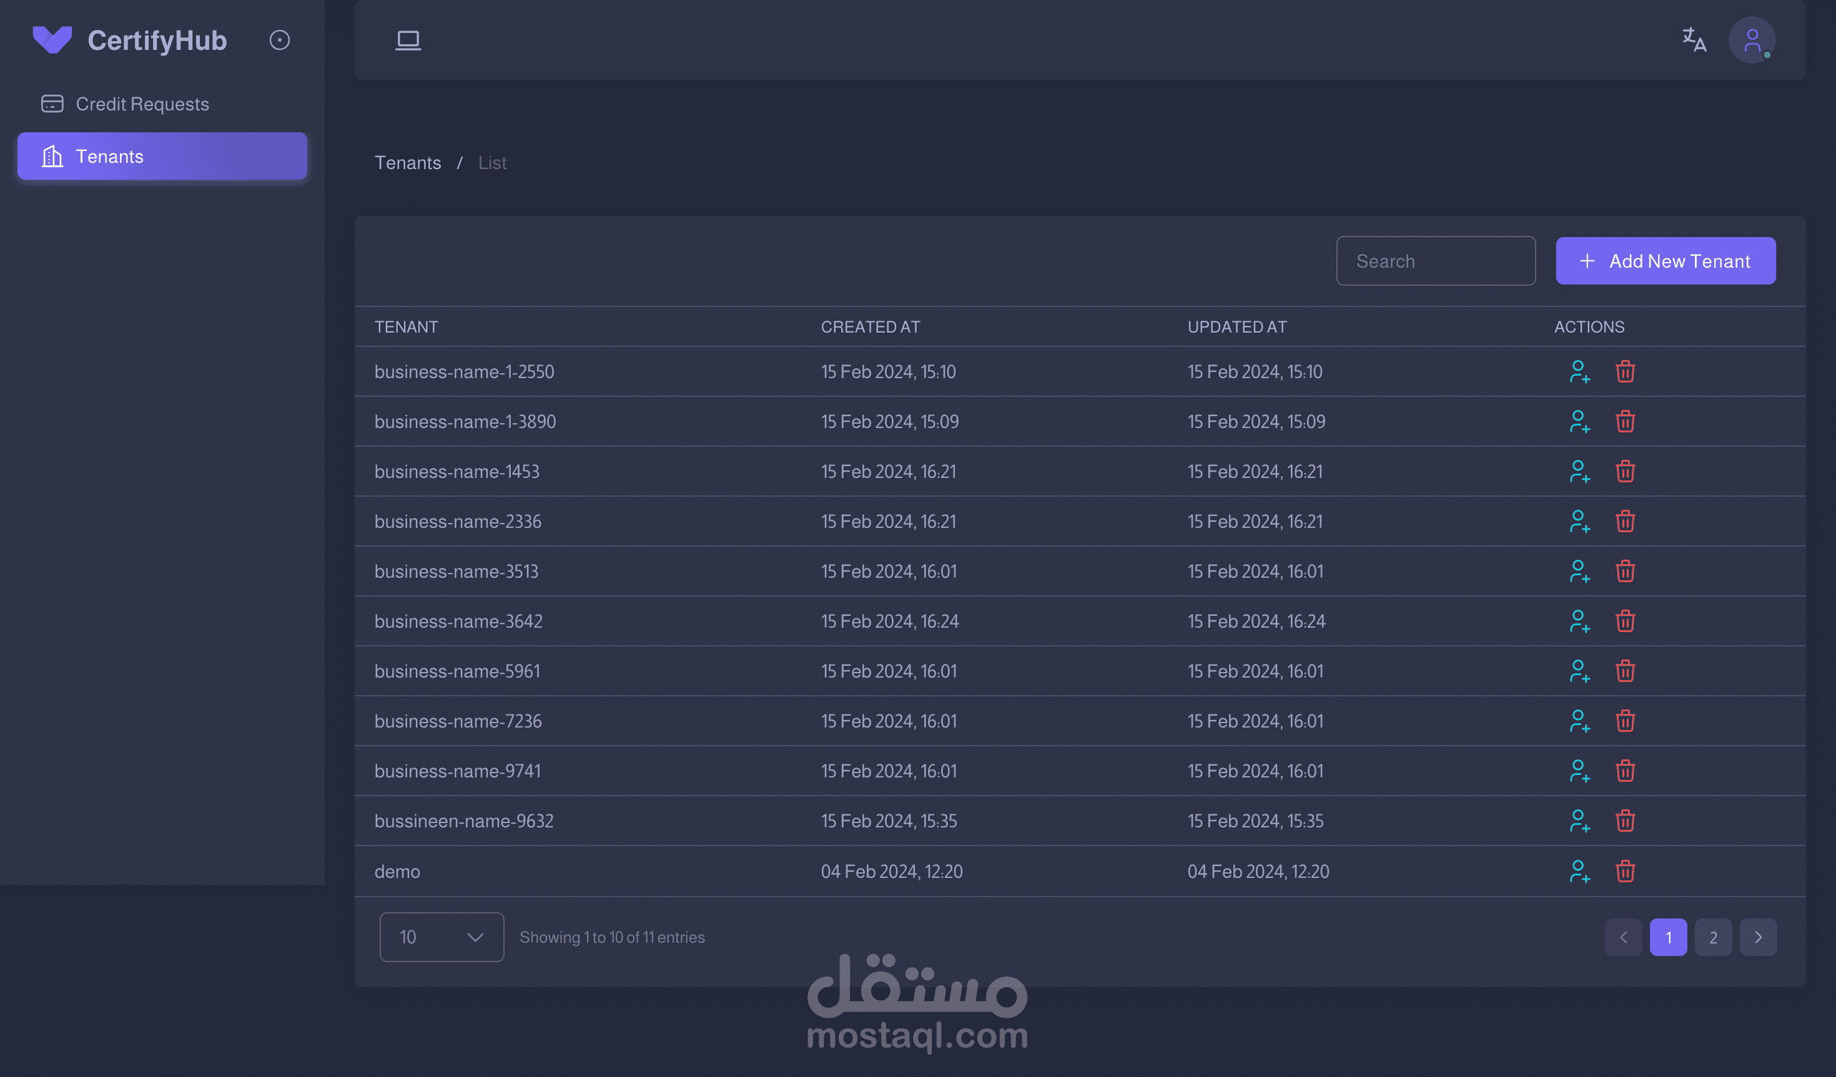
Task: Expand the 10 entries-per-page dropdown
Action: tap(442, 937)
